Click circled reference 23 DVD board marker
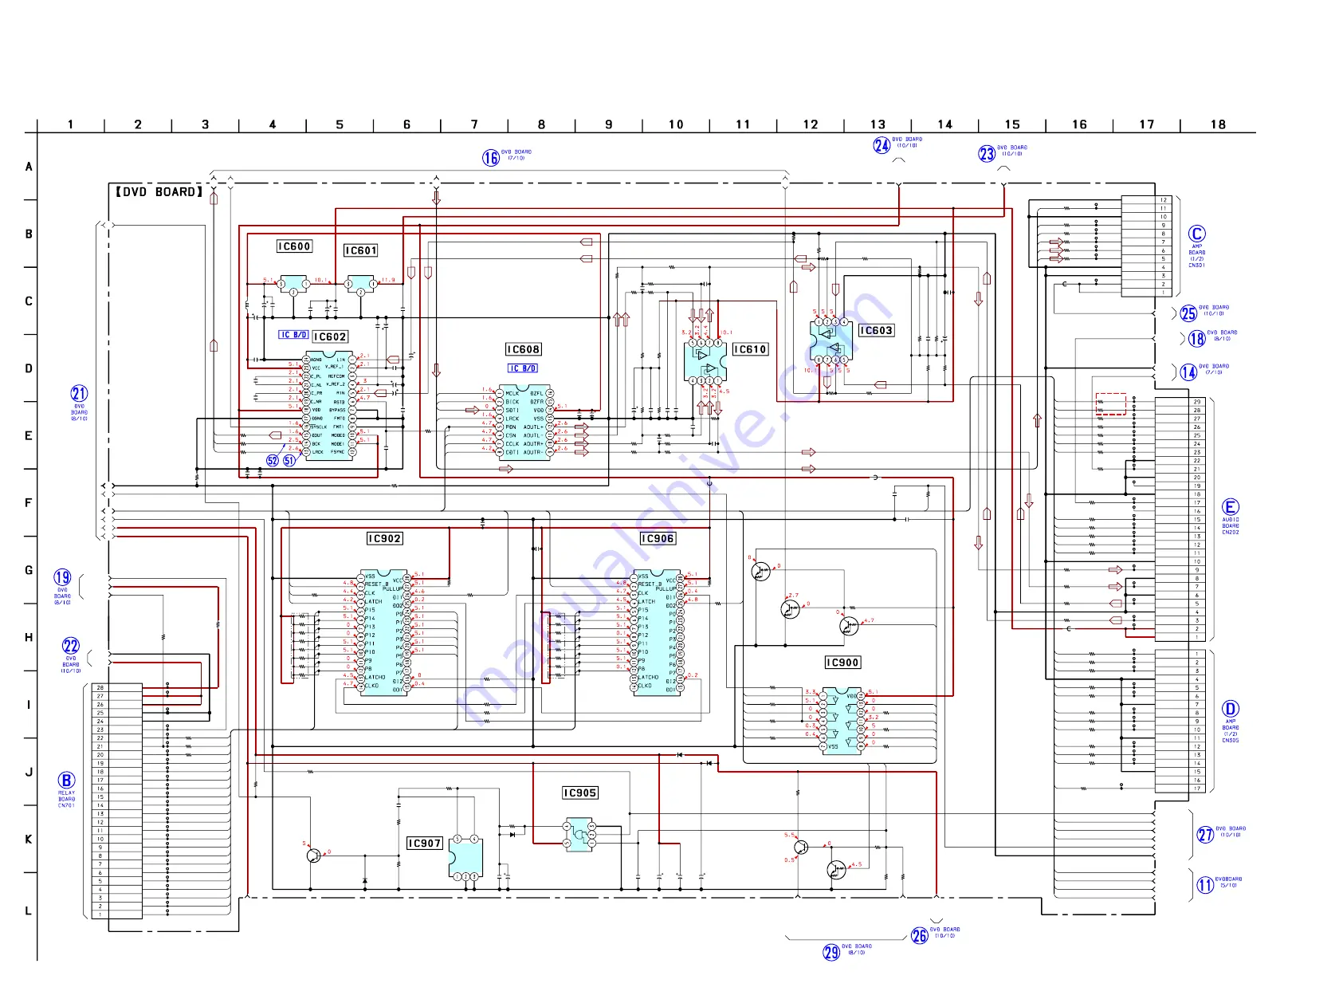 point(987,154)
